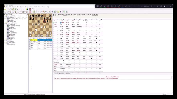177x99 pixels.
Task: Select circle shape tool in recording toolbar
Action: 112,6
